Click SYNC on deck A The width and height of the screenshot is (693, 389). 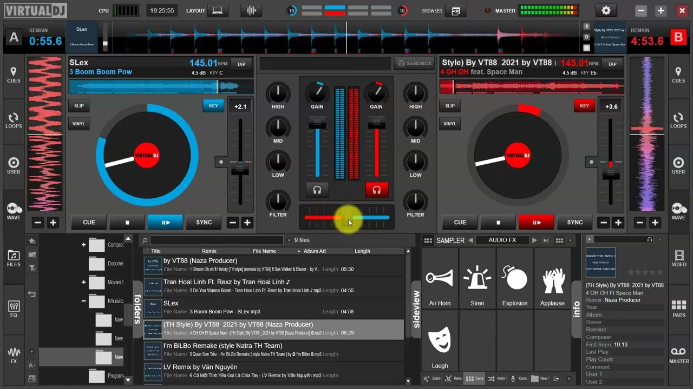(x=204, y=222)
